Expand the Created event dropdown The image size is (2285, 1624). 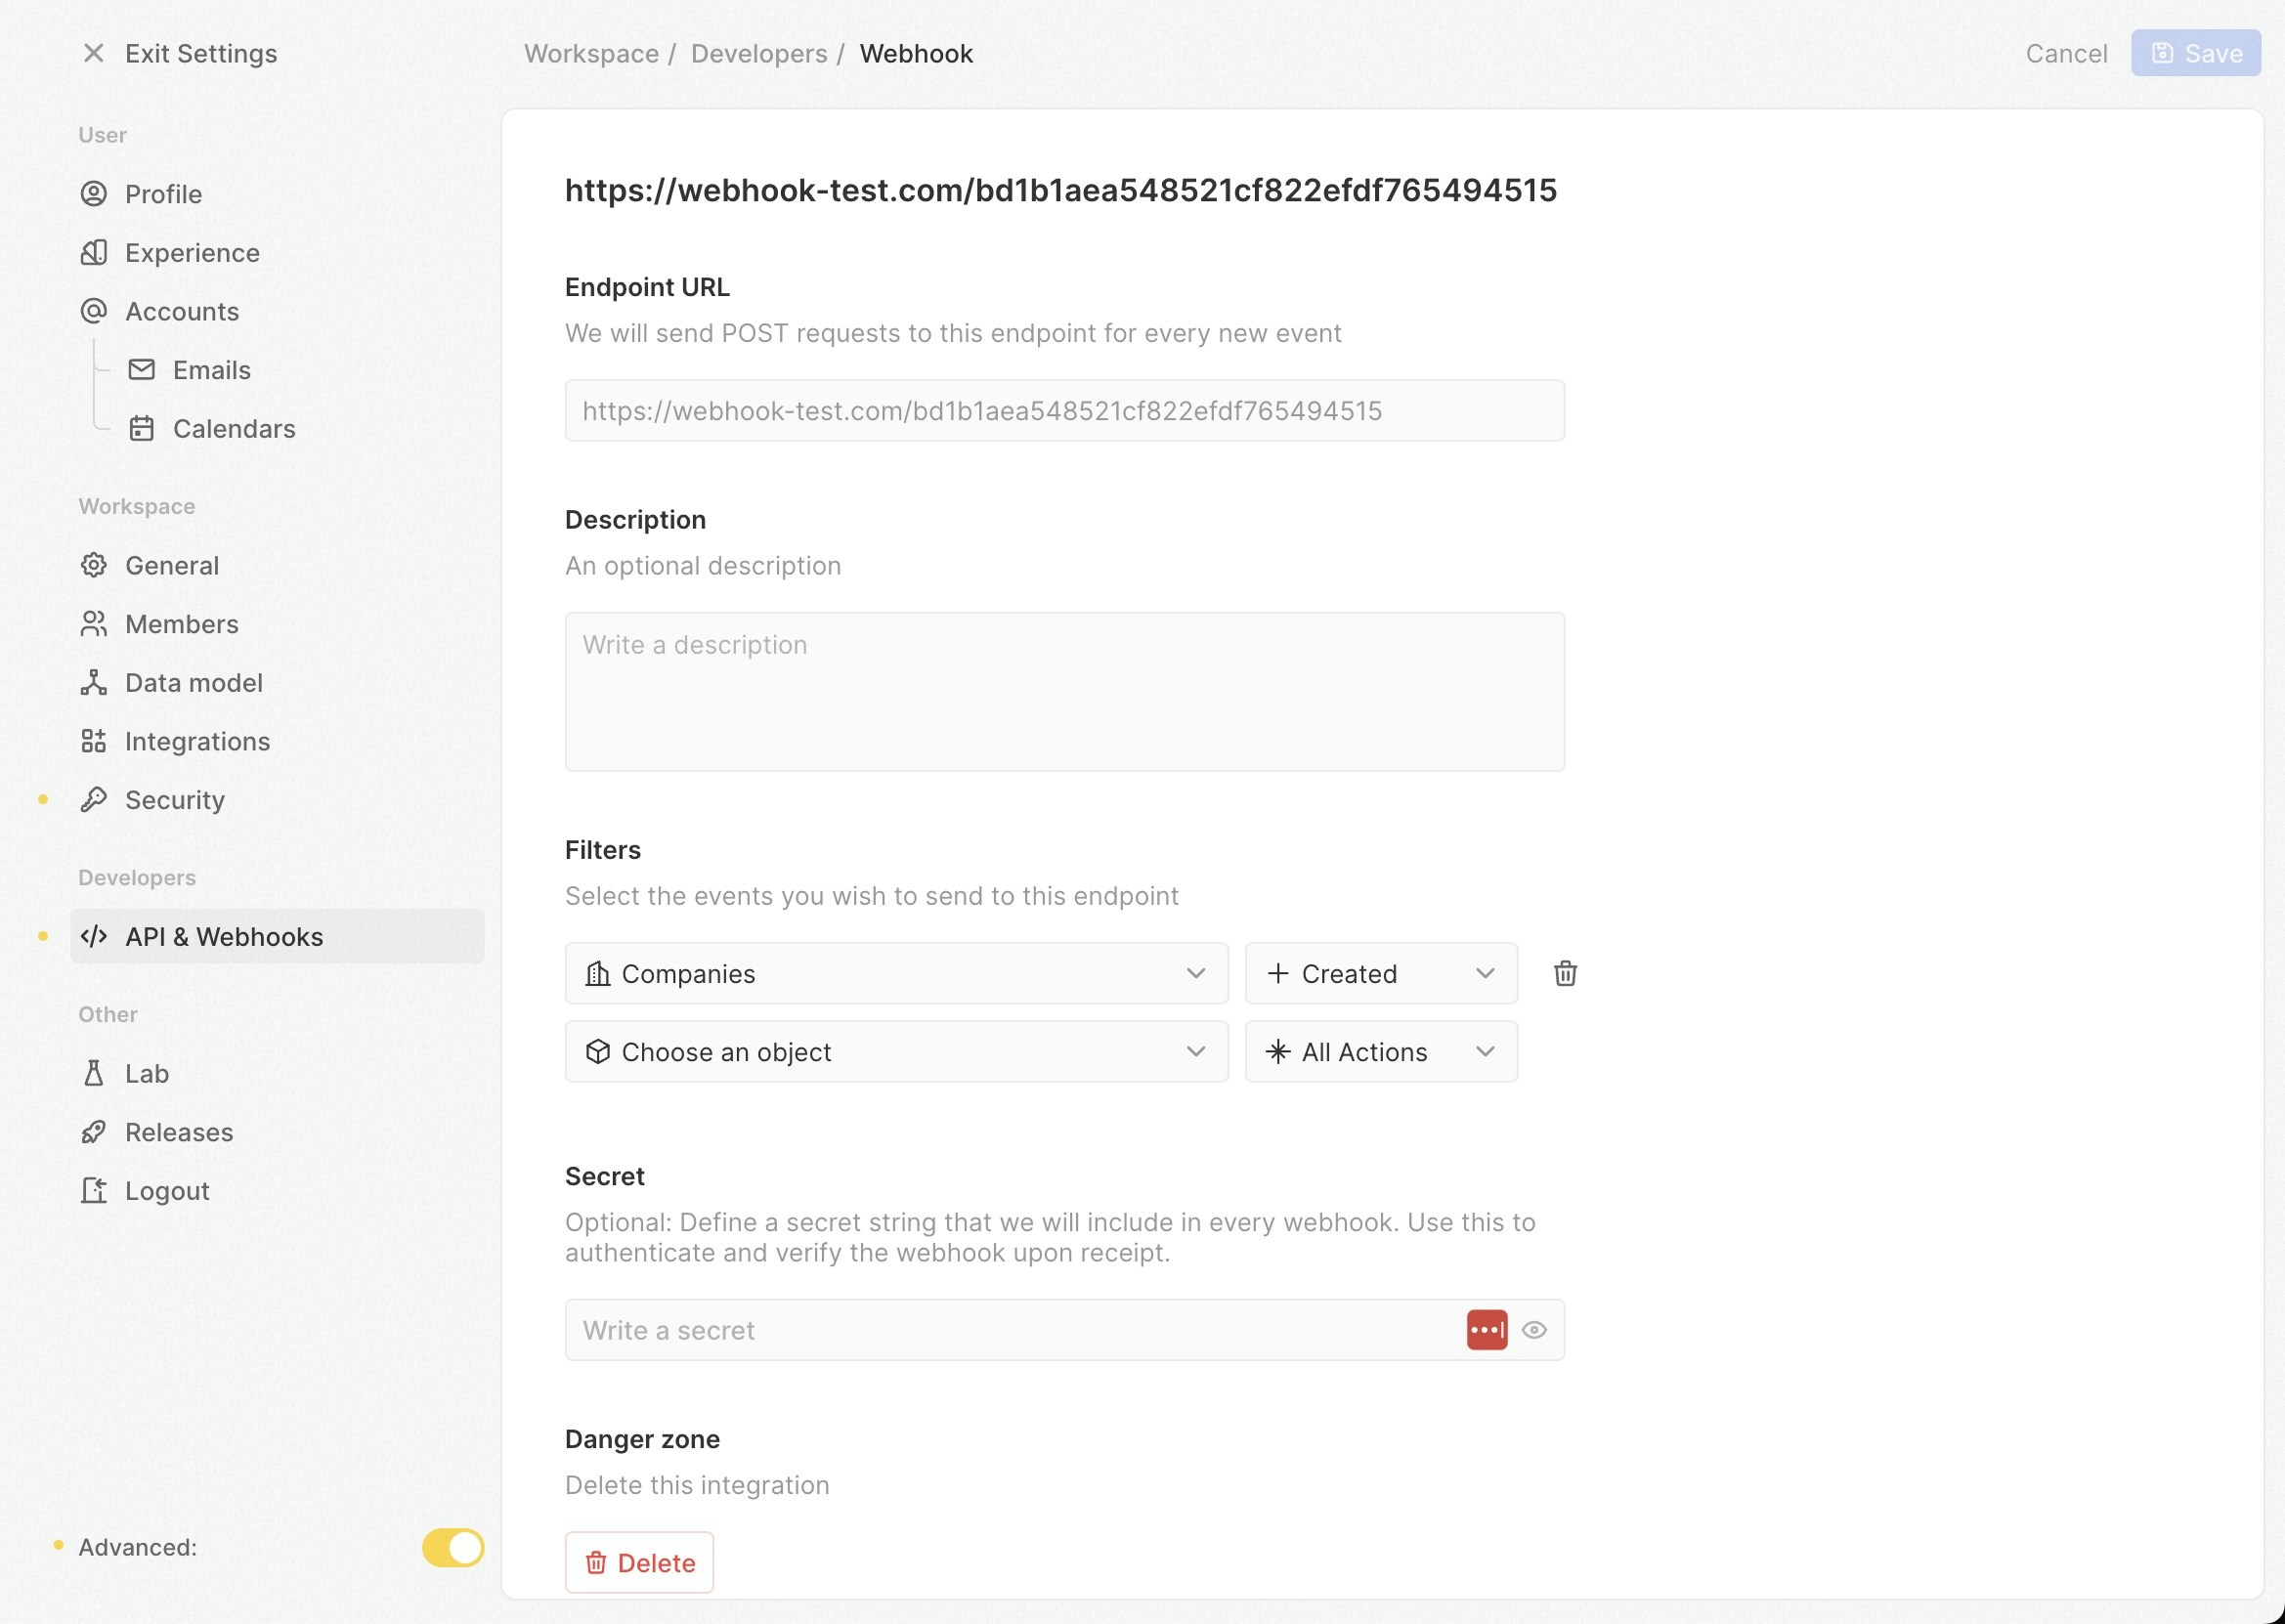click(1381, 973)
